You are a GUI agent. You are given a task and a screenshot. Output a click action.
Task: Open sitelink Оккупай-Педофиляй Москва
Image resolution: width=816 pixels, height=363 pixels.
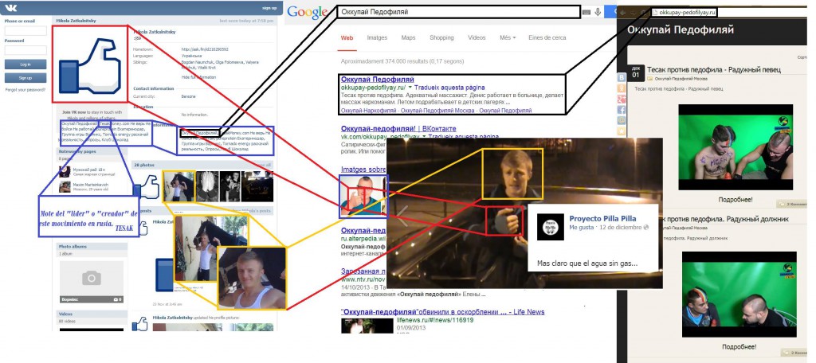(x=439, y=111)
